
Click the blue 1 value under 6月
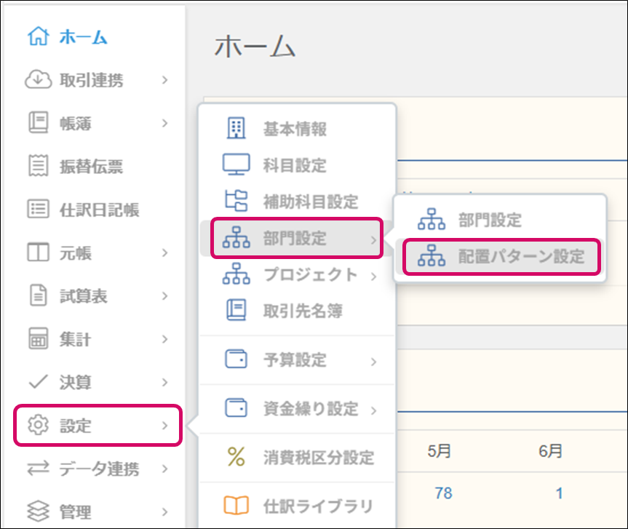click(559, 493)
